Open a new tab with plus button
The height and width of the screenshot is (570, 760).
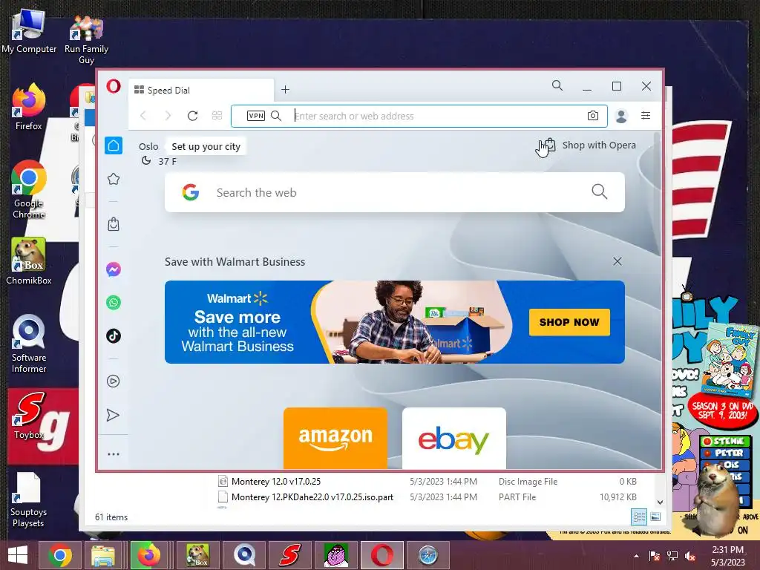(x=286, y=90)
